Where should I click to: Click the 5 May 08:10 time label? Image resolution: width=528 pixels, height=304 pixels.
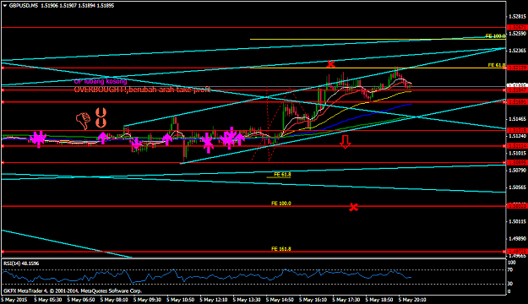pyautogui.click(x=114, y=300)
